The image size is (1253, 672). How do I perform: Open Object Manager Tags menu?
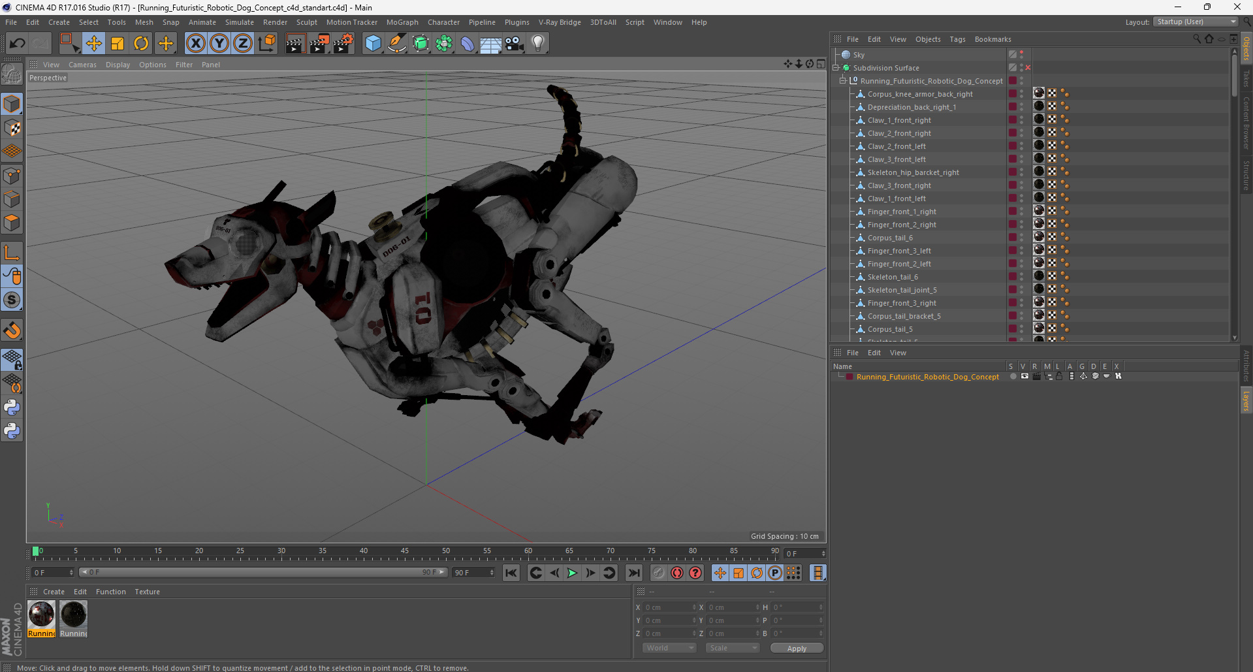click(x=957, y=39)
